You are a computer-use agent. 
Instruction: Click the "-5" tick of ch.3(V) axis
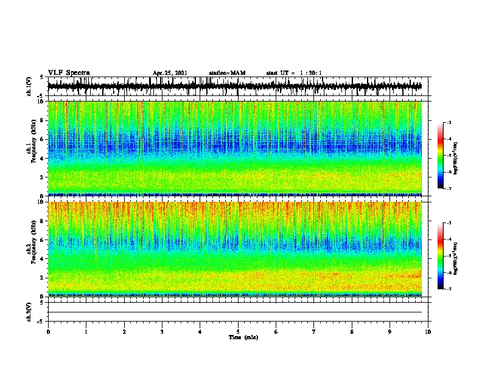tap(41, 322)
